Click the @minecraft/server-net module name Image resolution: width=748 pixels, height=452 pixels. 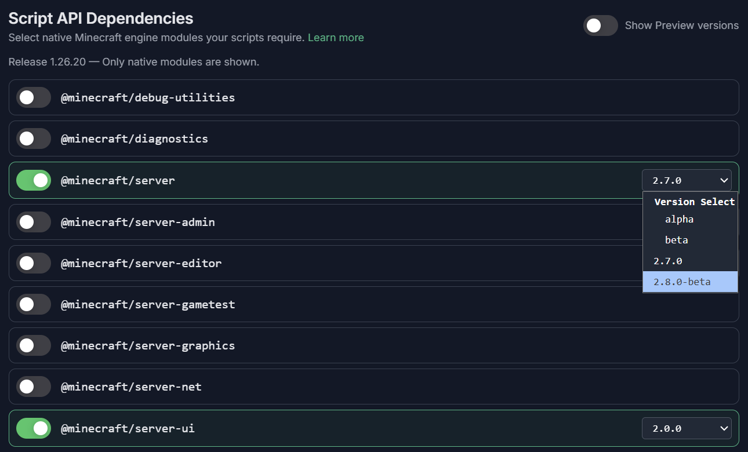tap(131, 387)
